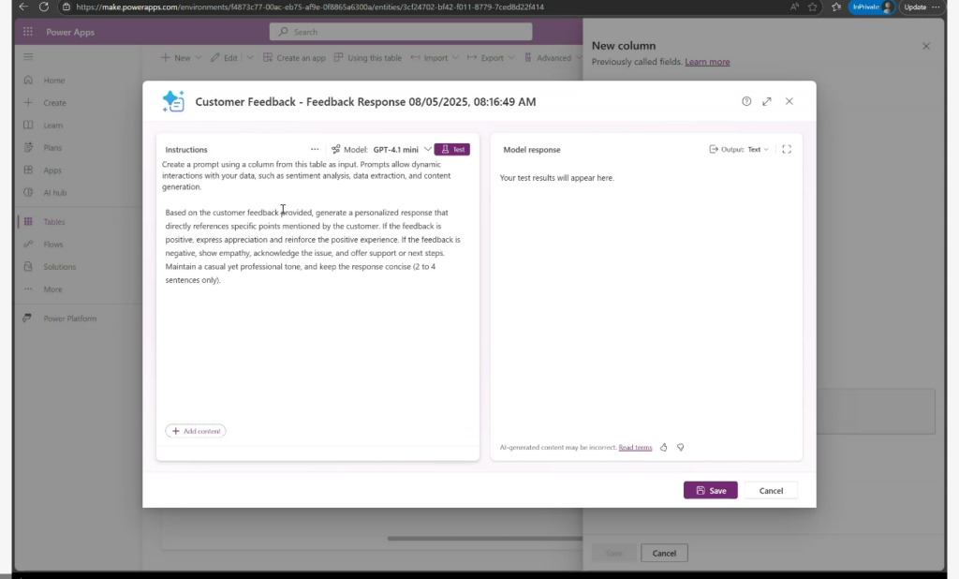The image size is (959, 579).
Task: Close the New column panel
Action: 926,46
